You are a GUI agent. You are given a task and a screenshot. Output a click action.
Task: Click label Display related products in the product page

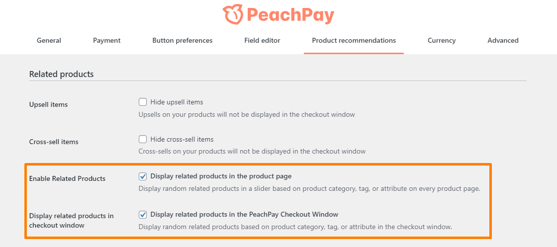pos(221,176)
